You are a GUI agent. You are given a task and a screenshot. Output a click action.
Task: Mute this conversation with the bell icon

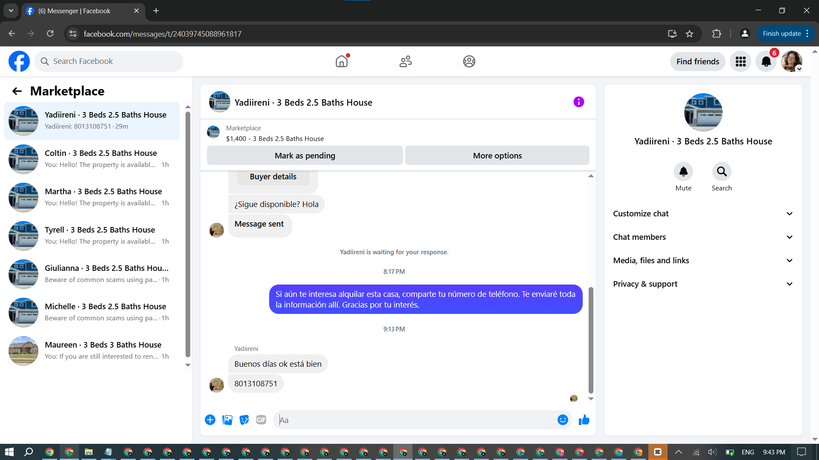click(x=683, y=172)
